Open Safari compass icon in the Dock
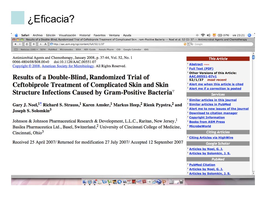 tap(90, 182)
